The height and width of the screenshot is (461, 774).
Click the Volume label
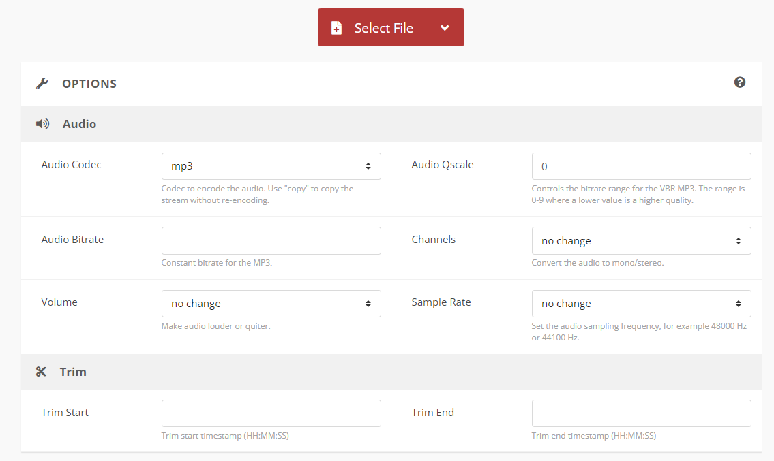click(59, 302)
